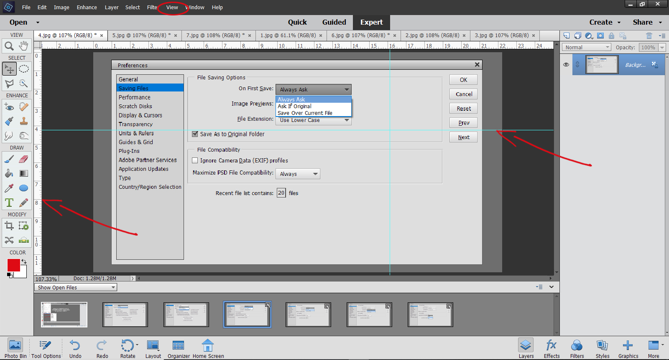The height and width of the screenshot is (360, 669).
Task: Select the Clone Stamp tool
Action: (24, 121)
